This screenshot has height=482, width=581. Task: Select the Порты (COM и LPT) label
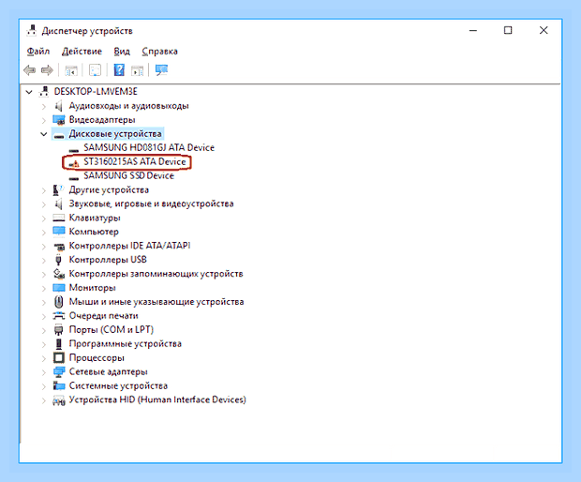[x=112, y=329]
